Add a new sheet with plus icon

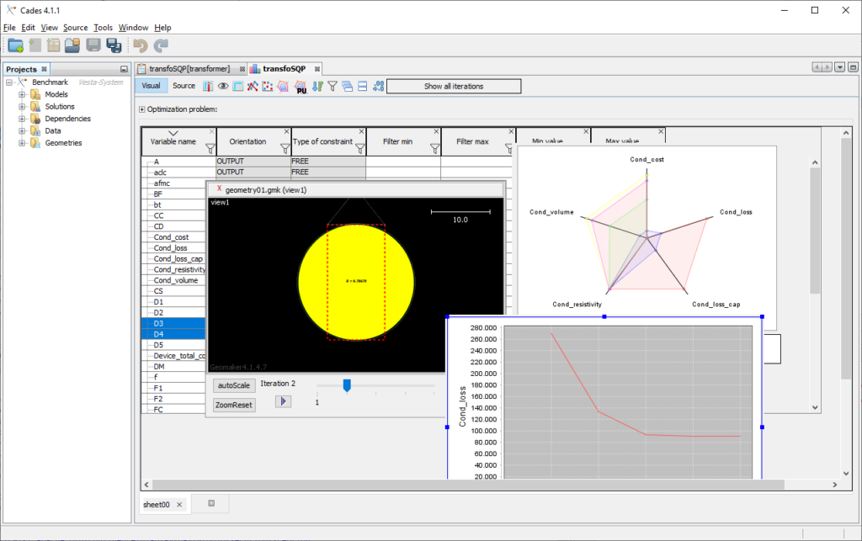point(211,503)
